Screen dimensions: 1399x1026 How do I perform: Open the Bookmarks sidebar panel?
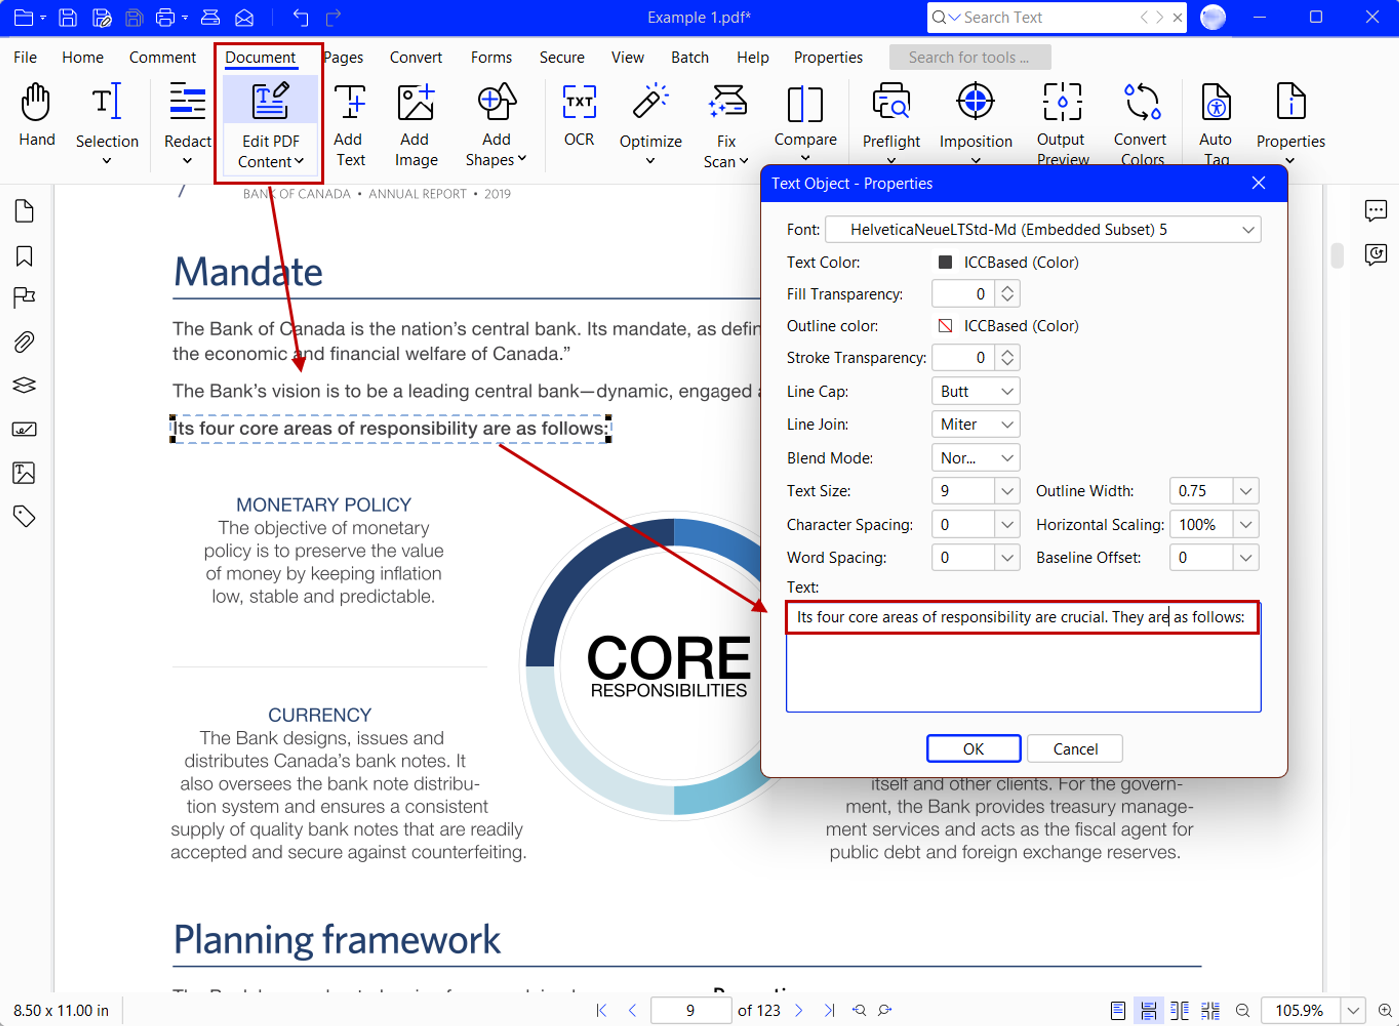pos(24,256)
